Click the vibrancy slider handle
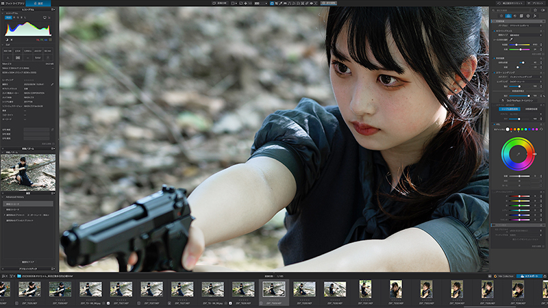Viewport: 548px width, 308px height. point(523,62)
